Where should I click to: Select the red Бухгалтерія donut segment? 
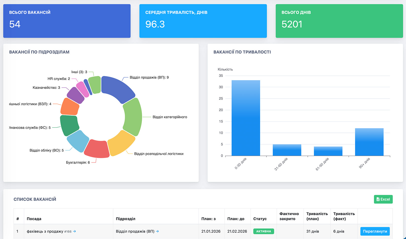(97, 149)
